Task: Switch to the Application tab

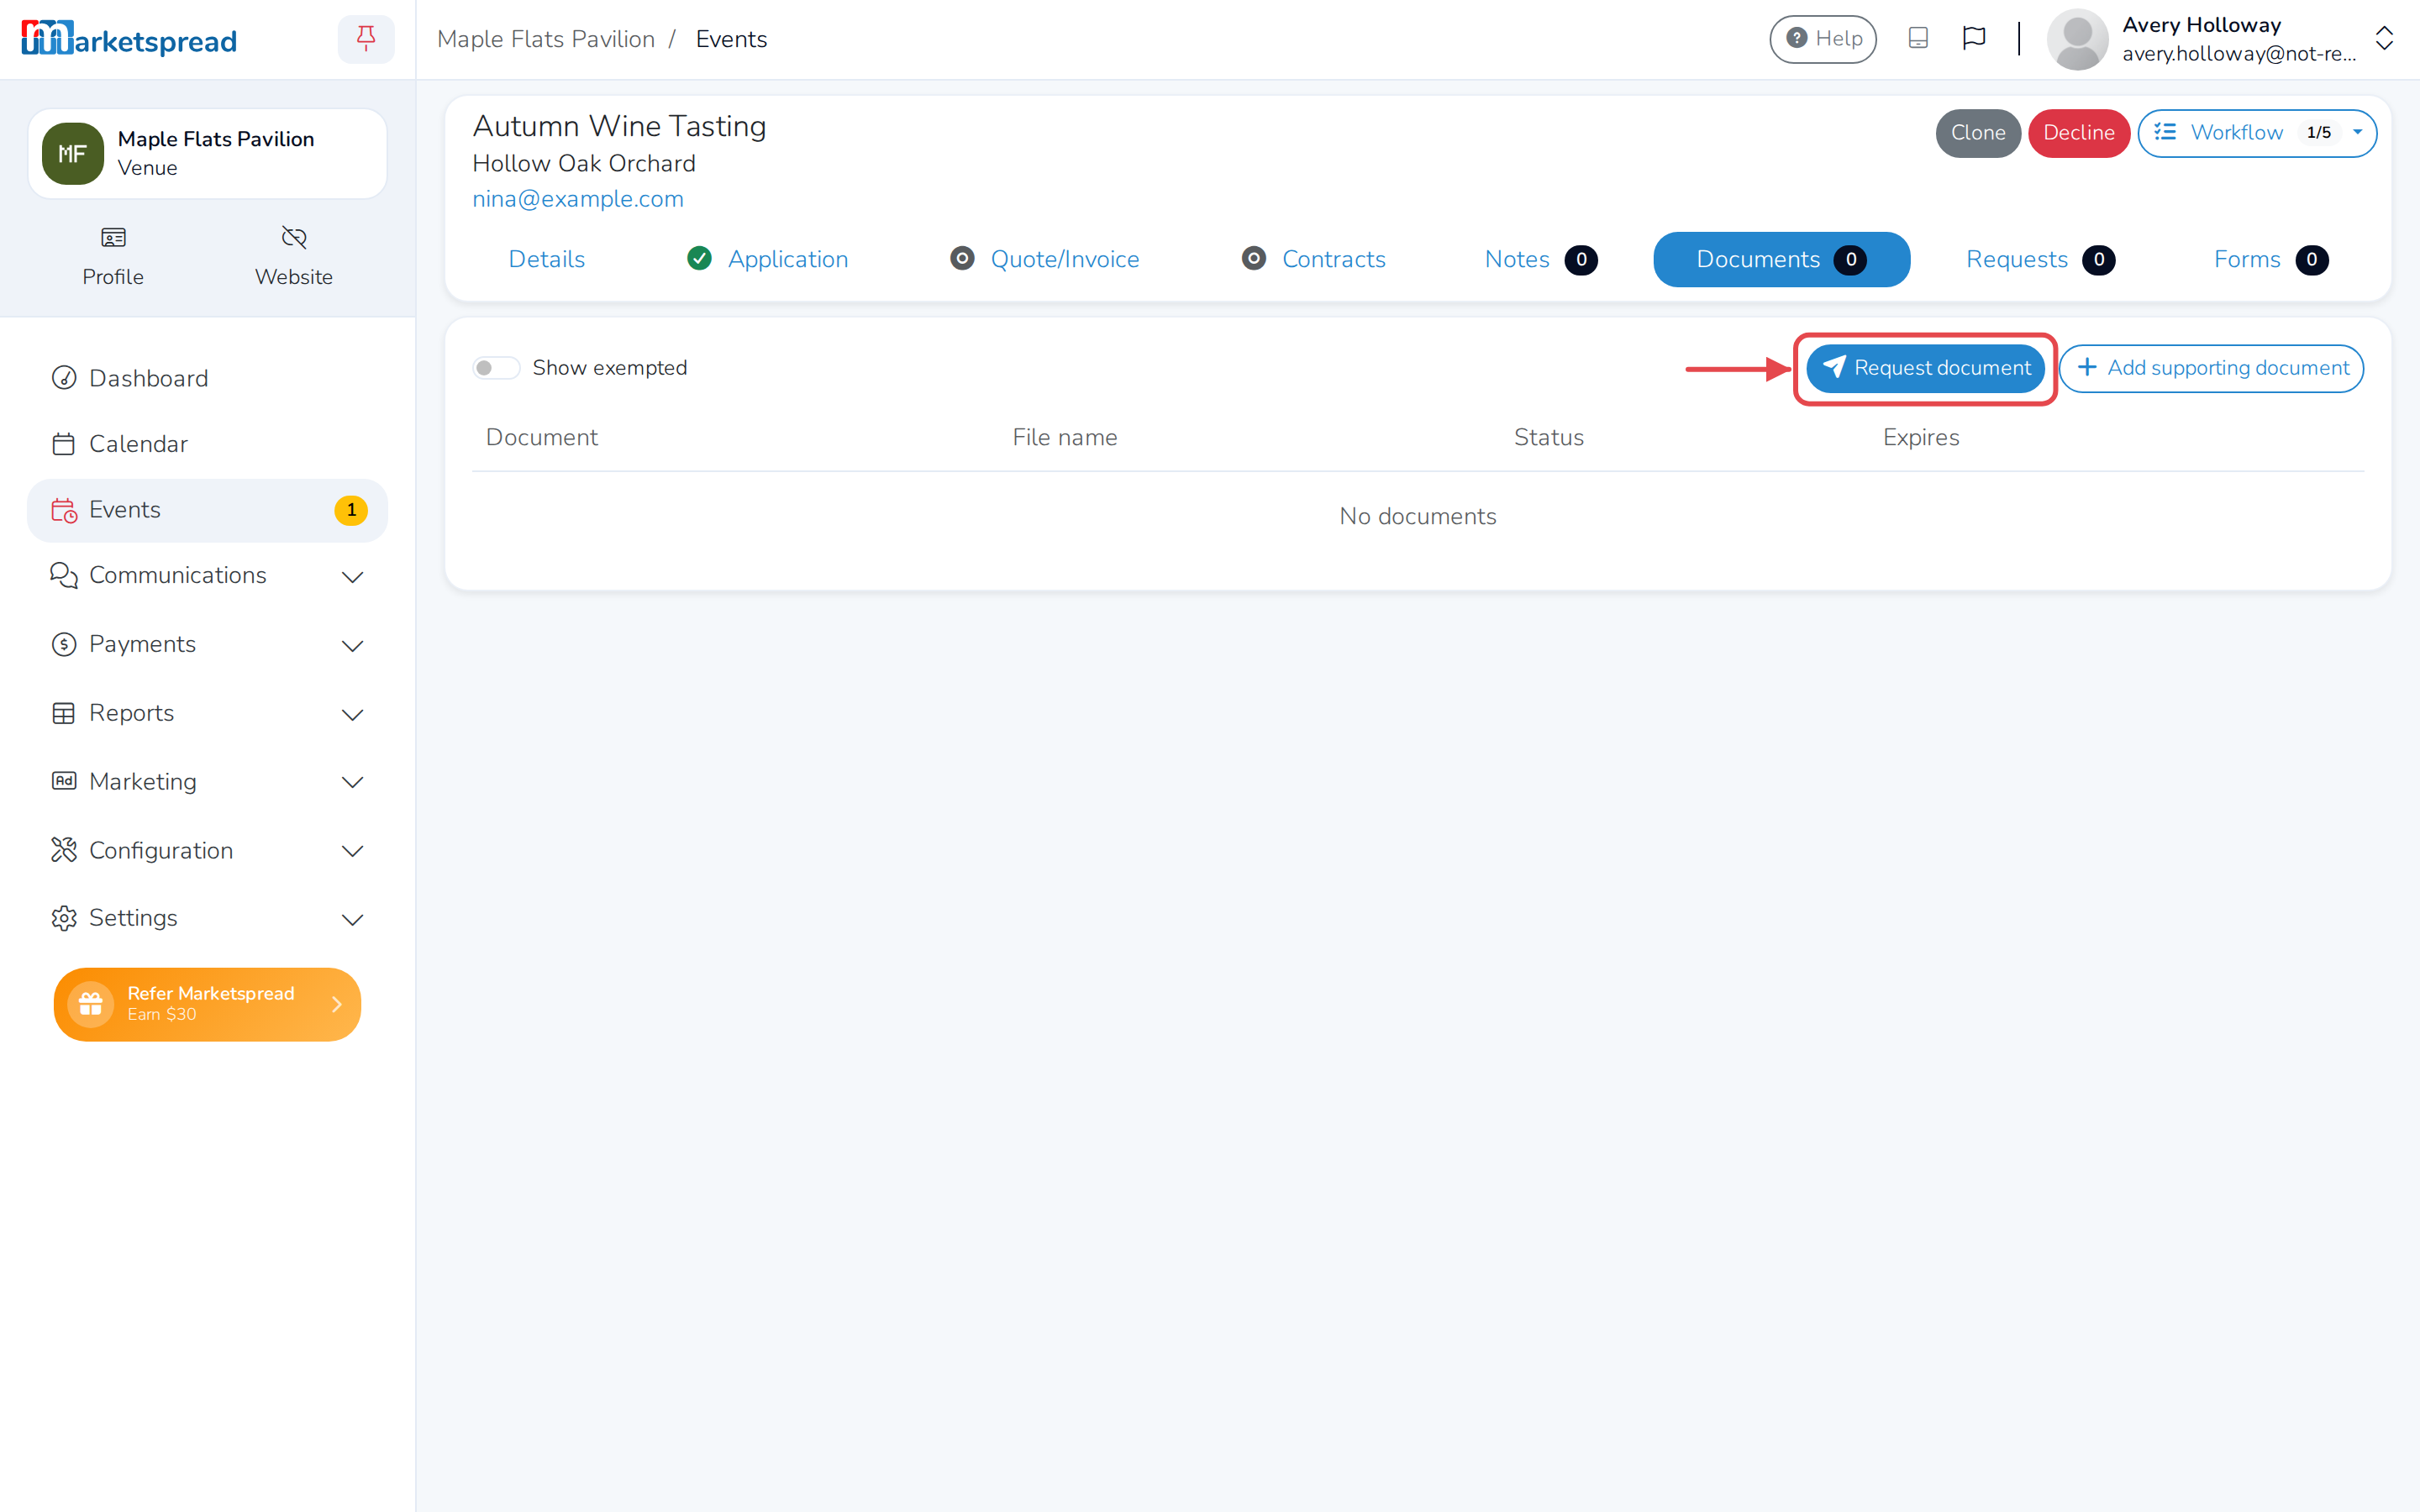Action: tap(768, 260)
